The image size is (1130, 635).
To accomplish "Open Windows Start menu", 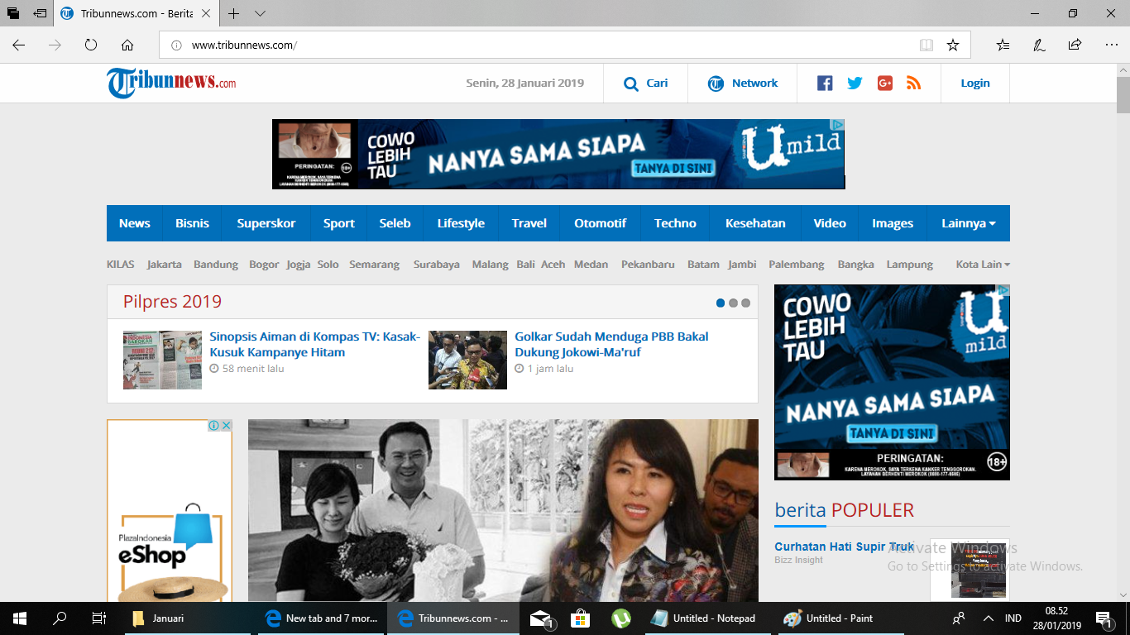I will pyautogui.click(x=20, y=618).
